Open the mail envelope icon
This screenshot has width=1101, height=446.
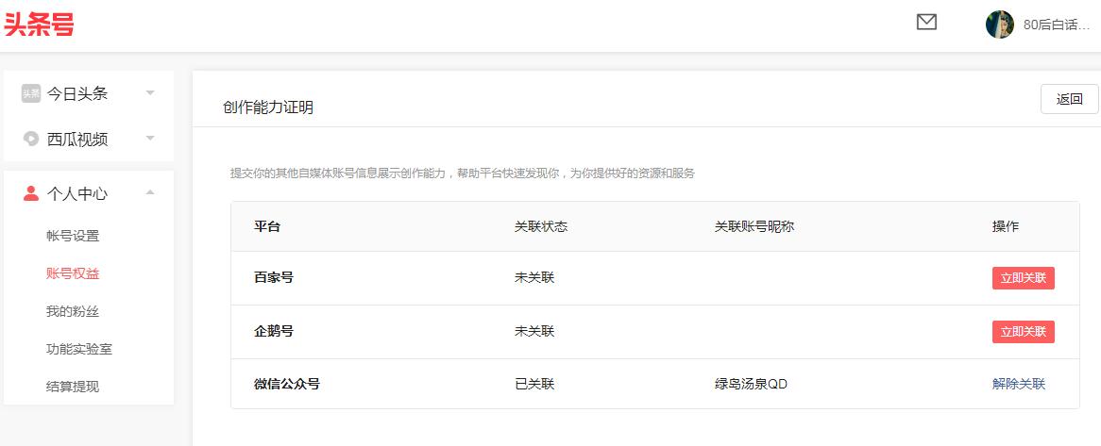pyautogui.click(x=927, y=23)
